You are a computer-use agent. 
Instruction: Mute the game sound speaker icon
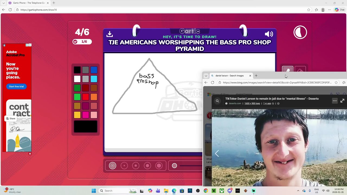tap(269, 34)
